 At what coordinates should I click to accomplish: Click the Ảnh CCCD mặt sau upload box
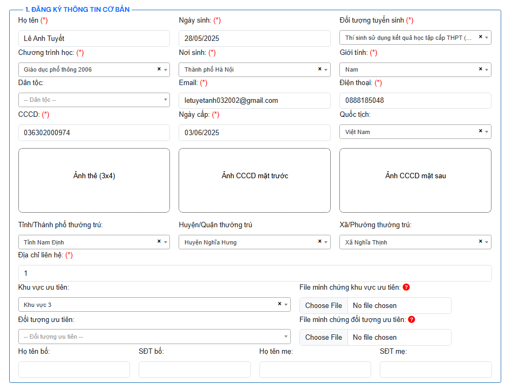415,180
